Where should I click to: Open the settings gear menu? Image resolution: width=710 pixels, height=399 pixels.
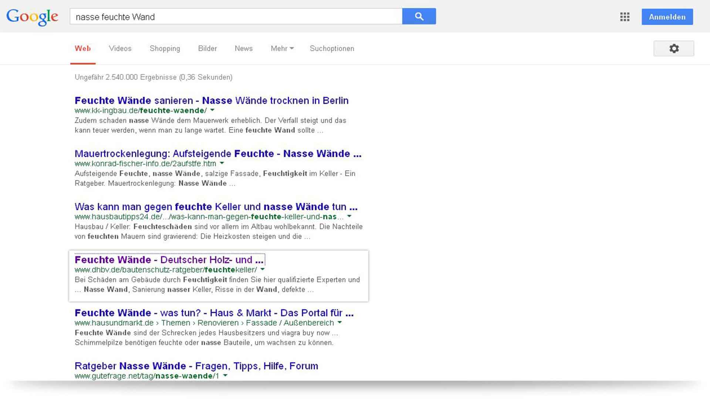674,48
